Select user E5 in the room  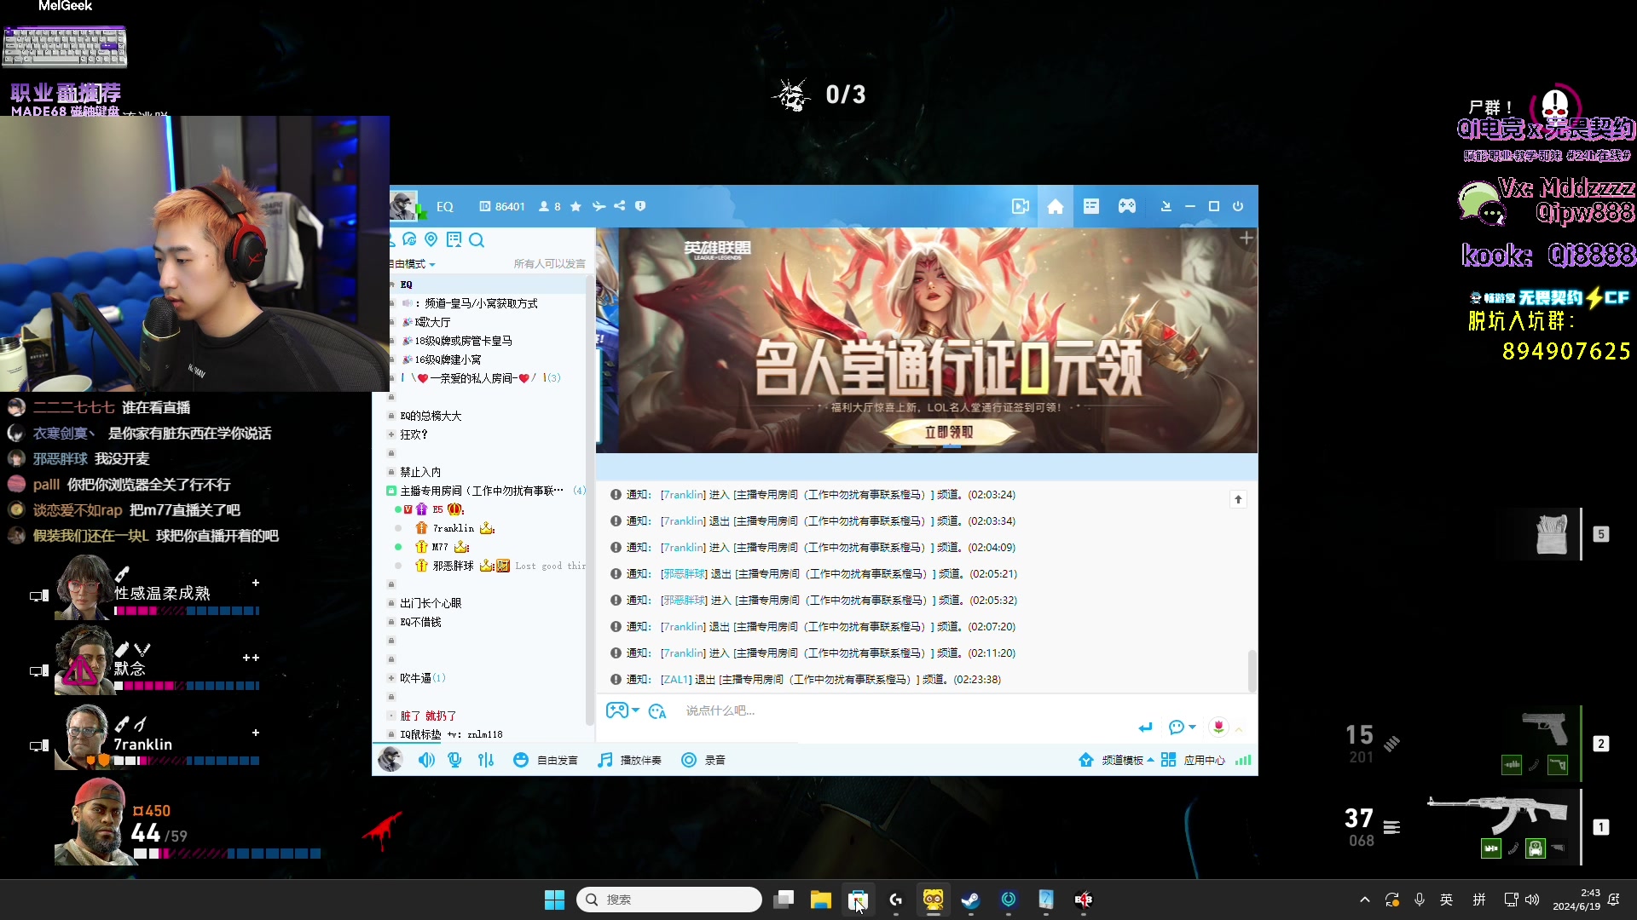pos(437,509)
